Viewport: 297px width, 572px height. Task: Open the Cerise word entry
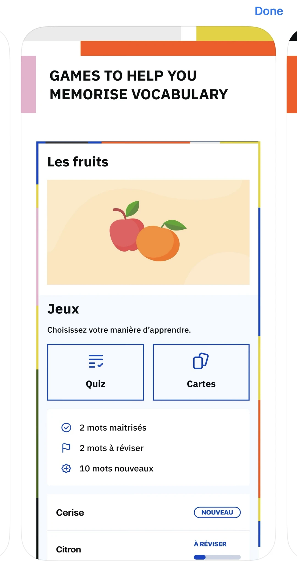coord(148,512)
